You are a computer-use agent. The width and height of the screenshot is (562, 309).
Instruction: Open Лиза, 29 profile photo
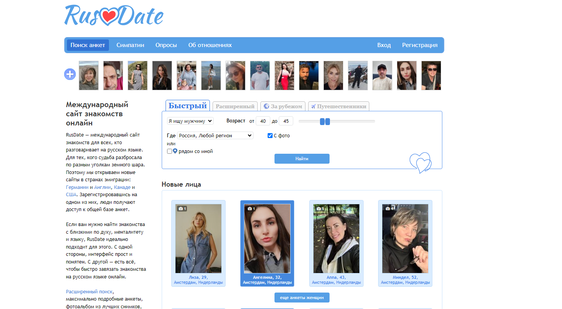pos(198,239)
